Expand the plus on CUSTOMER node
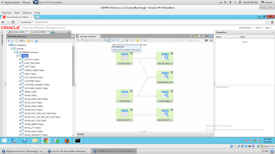This screenshot has width=275, height=154. (131, 91)
